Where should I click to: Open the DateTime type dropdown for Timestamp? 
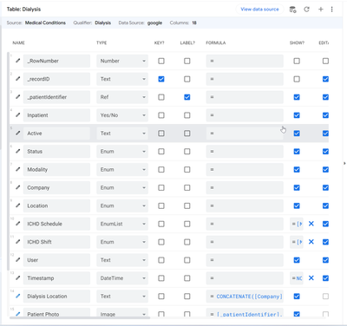(122, 278)
